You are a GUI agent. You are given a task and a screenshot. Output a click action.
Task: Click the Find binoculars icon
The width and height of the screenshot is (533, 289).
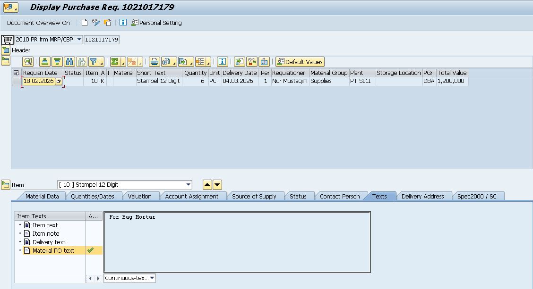tap(69, 62)
